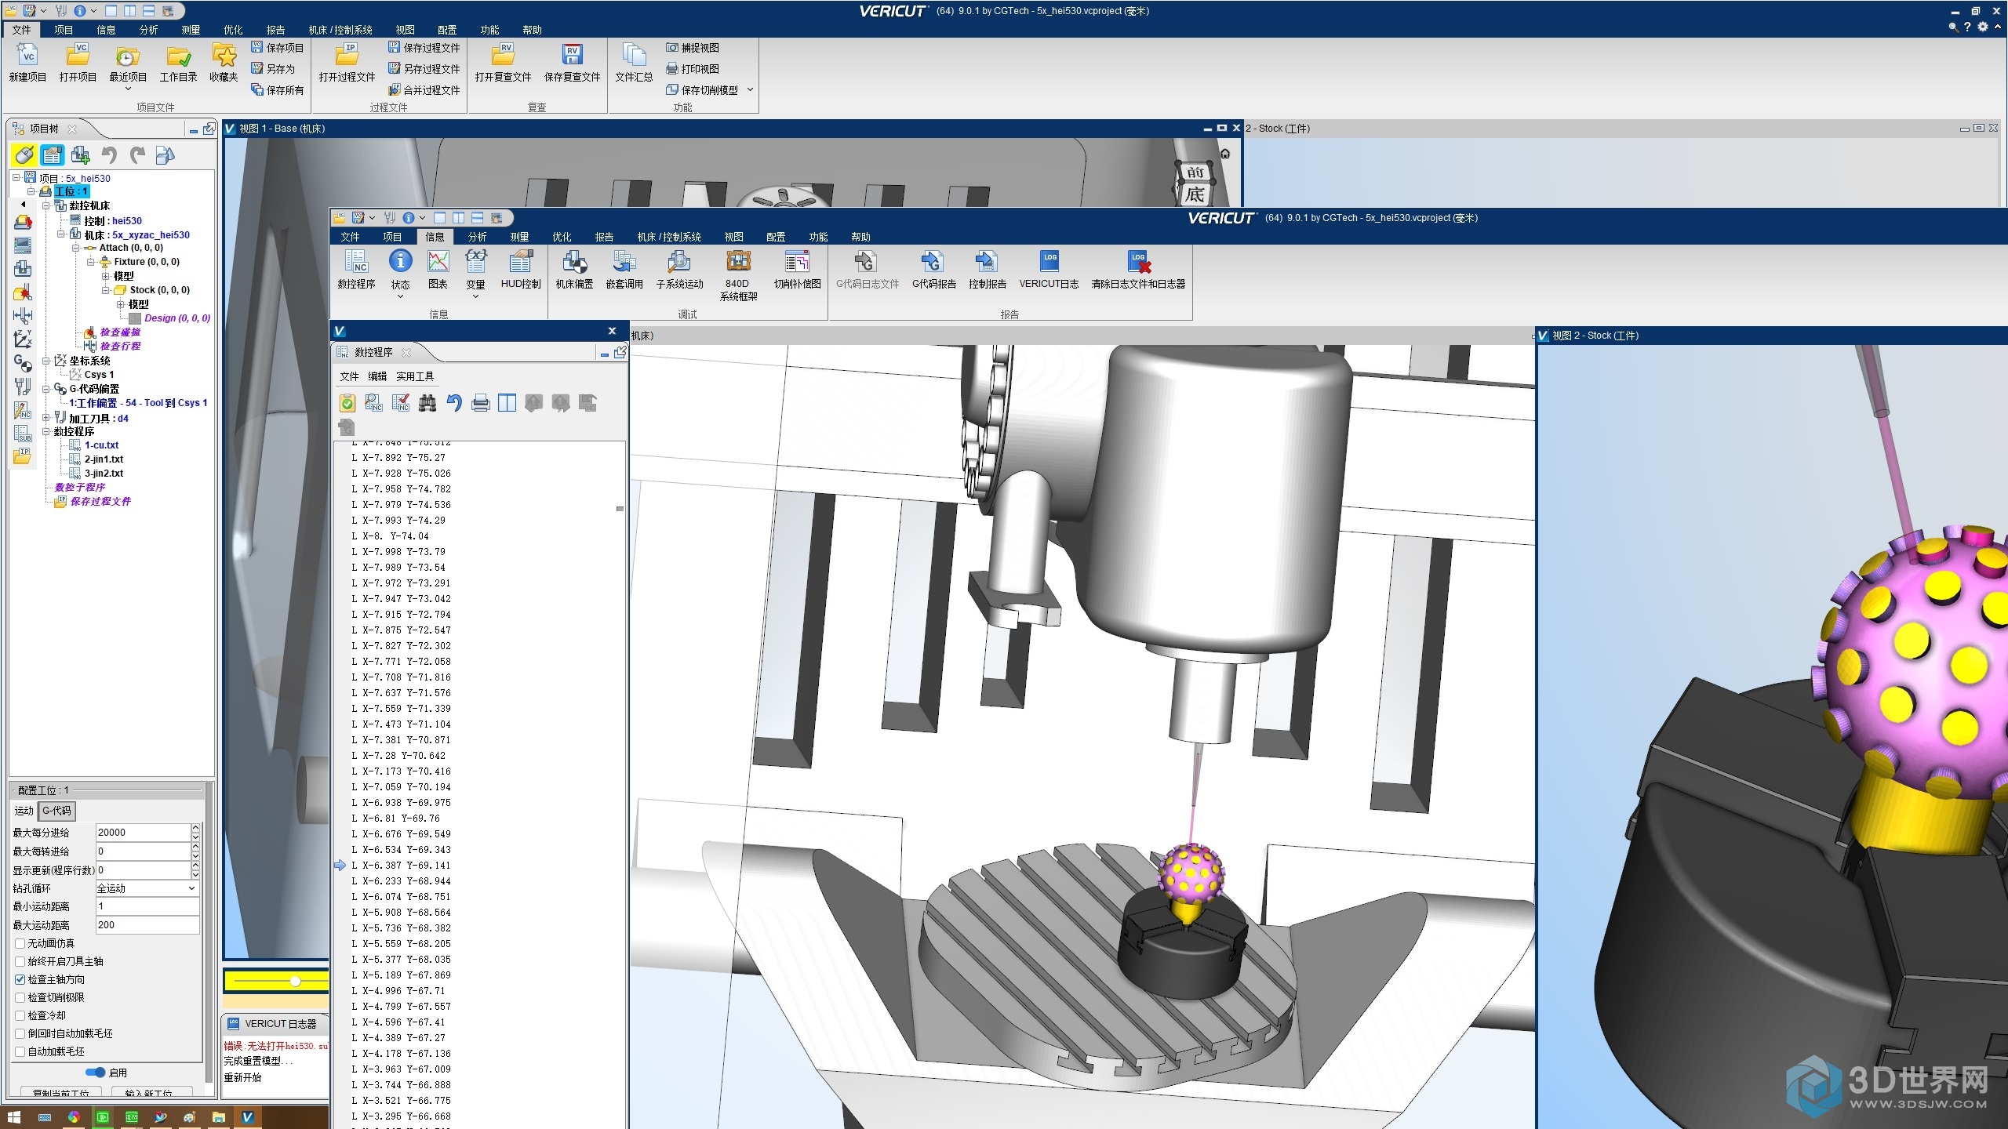Image resolution: width=2008 pixels, height=1129 pixels.
Task: Uncheck the 检查主轴方向 checkbox
Action: (x=20, y=979)
